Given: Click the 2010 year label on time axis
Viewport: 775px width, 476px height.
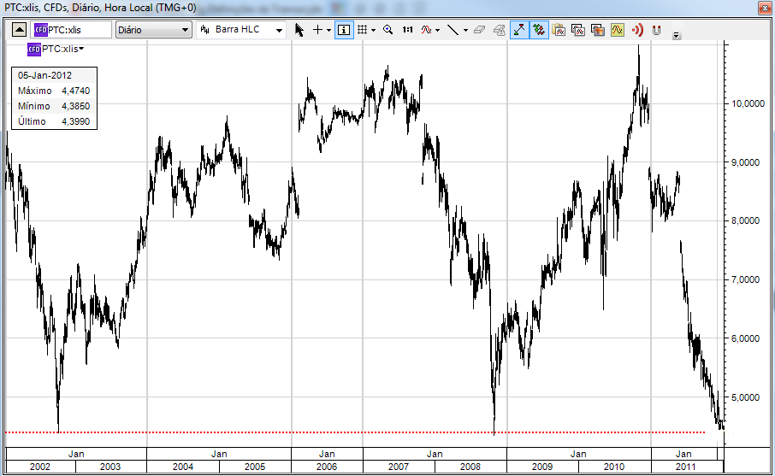Looking at the screenshot, I should tap(614, 467).
